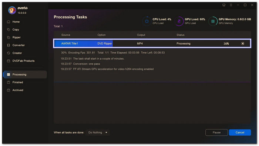This screenshot has height=146, width=259.
Task: Remove AVATAR.Title1 task with X icon
Action: coord(243,44)
